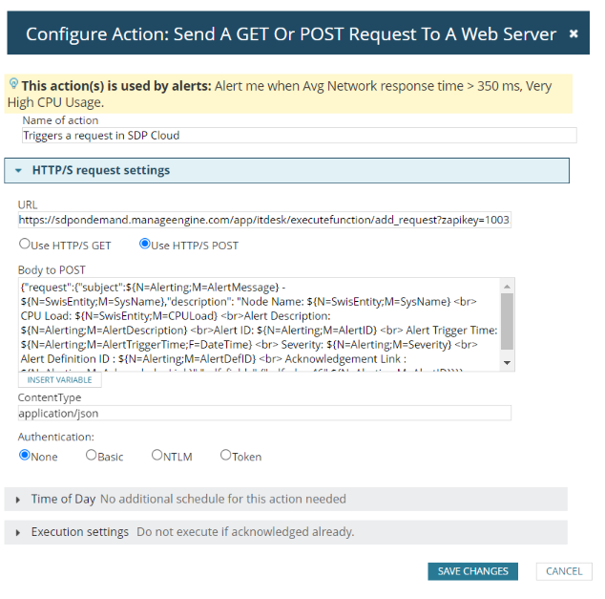Image resolution: width=605 pixels, height=599 pixels.
Task: Choose Basic authentication option
Action: (x=91, y=455)
